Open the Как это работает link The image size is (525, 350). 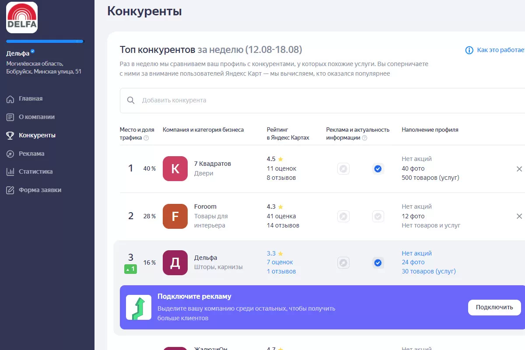coord(501,50)
